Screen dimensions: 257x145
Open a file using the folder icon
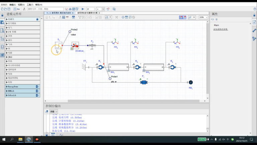point(5,9)
